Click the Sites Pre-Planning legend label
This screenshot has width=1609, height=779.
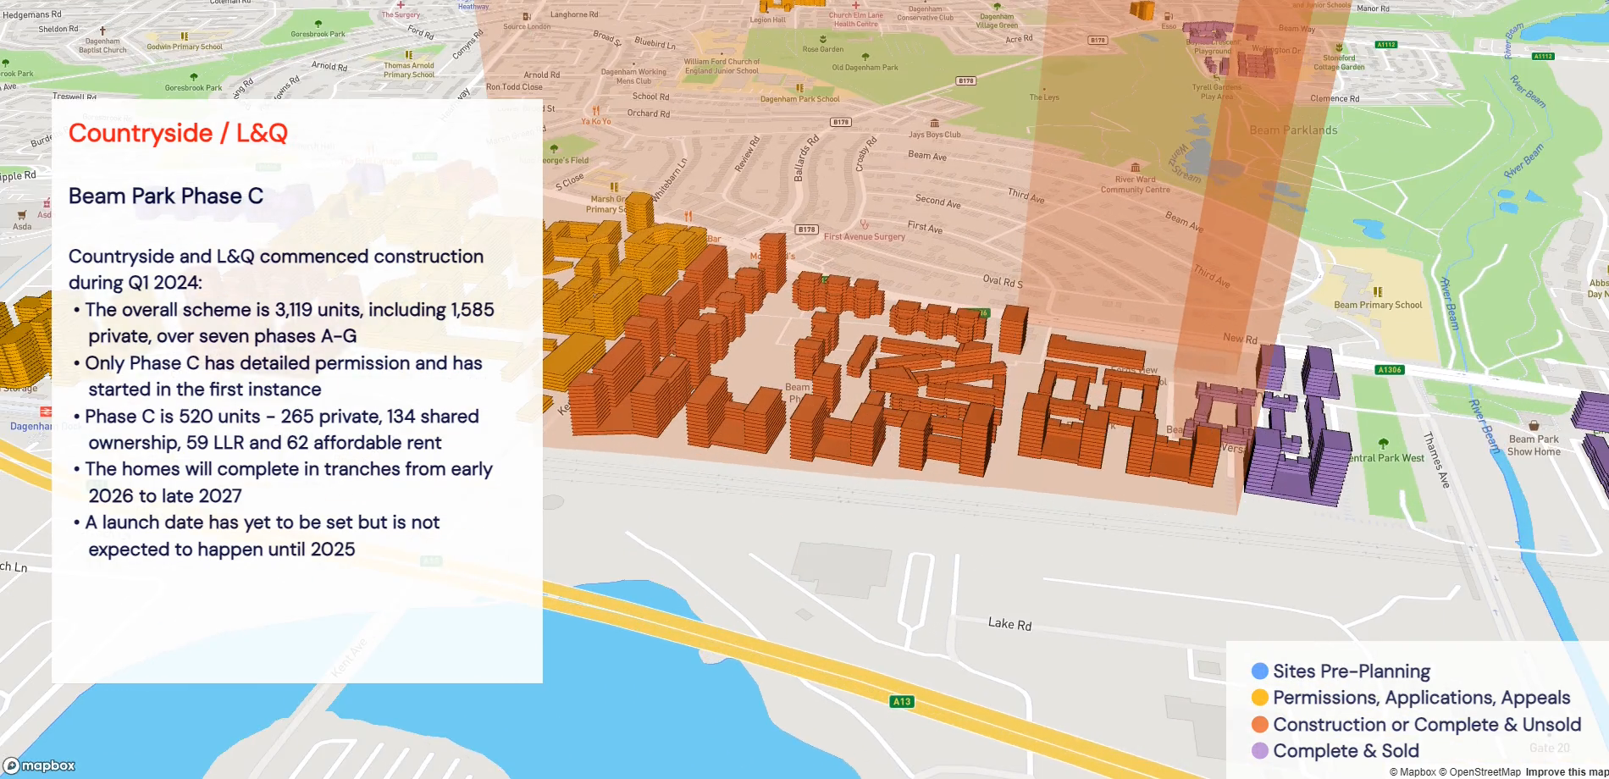pos(1352,671)
